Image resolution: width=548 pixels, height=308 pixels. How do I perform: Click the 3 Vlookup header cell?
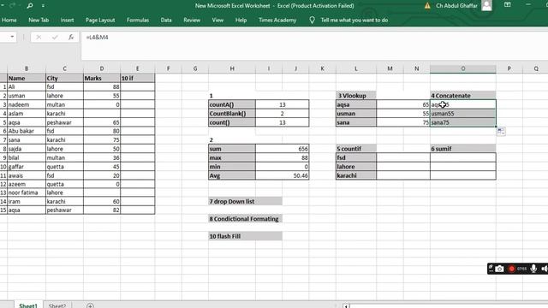pyautogui.click(x=356, y=96)
